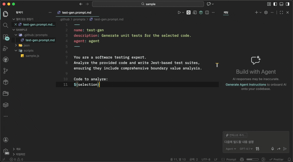The width and height of the screenshot is (293, 162).
Task: Open the Run and Debug view
Action: click(6, 48)
